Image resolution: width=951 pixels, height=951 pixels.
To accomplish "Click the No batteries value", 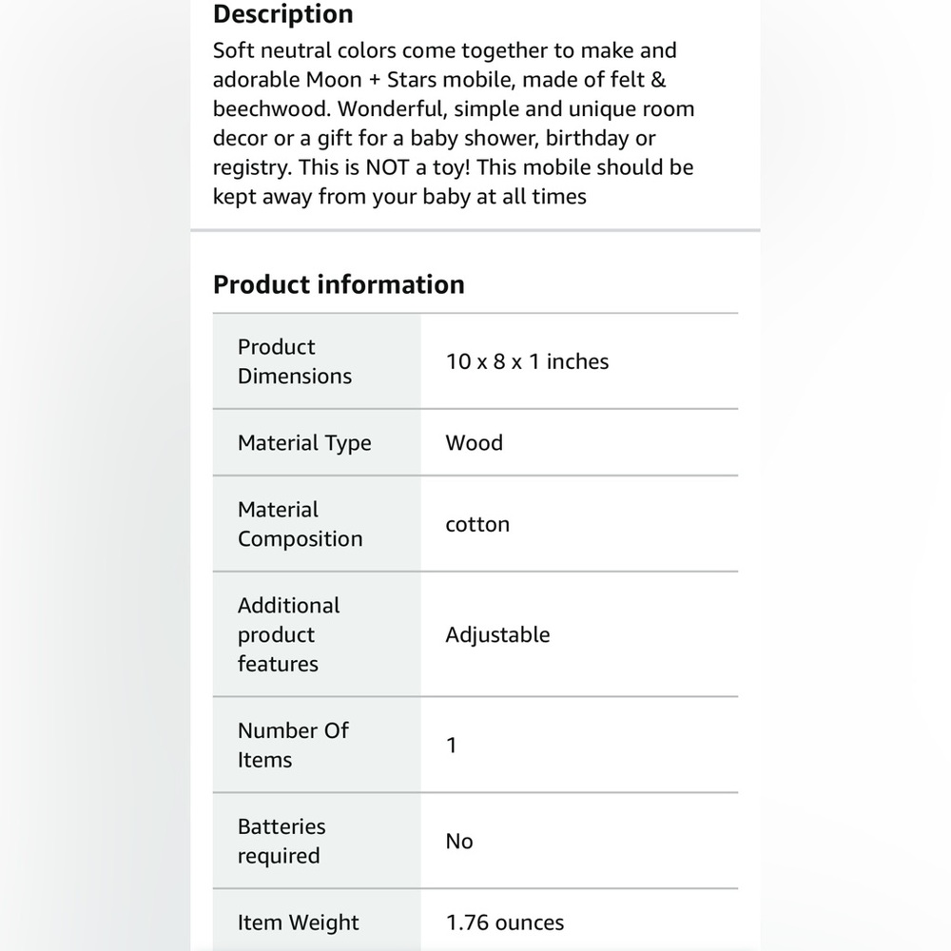I will (x=459, y=842).
